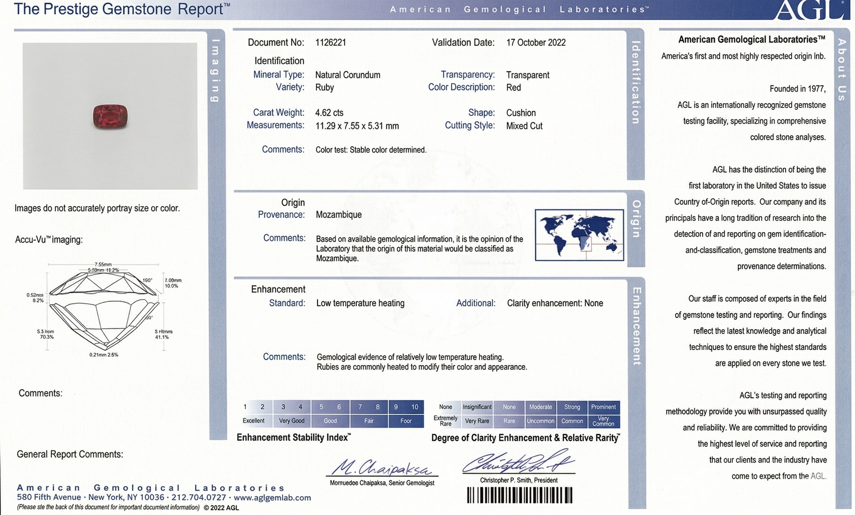Screen dimensions: 855x515
Task: Click the barcode below President signature
Action: (520, 495)
